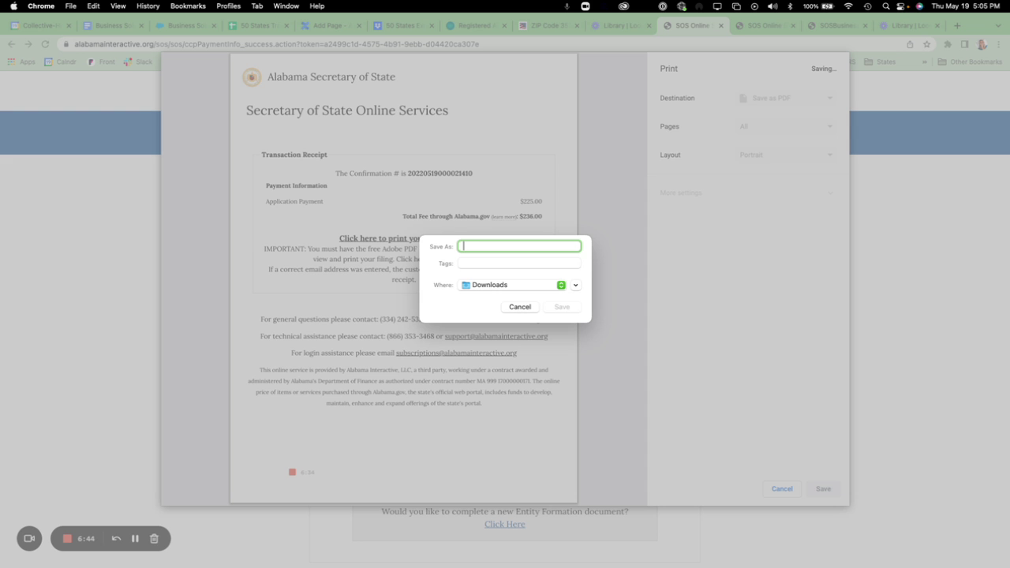Open the Where Downloads location dropdown

tap(513, 285)
